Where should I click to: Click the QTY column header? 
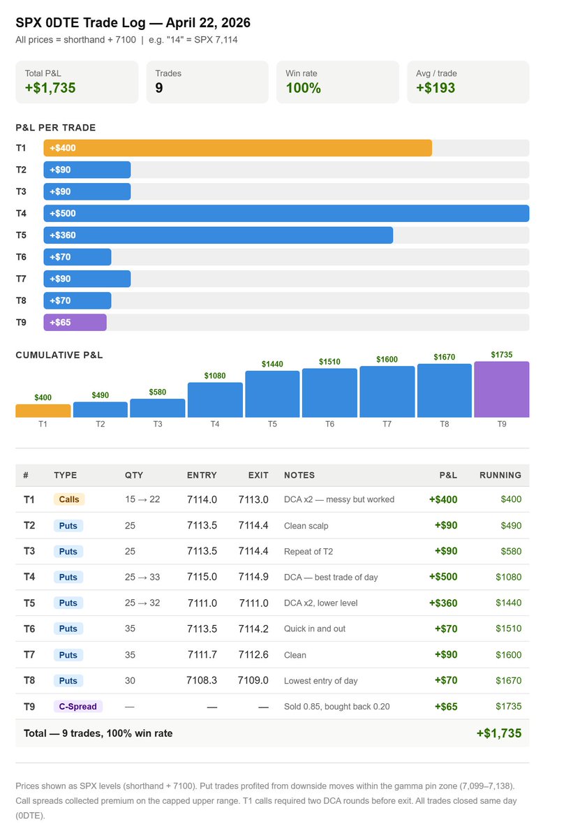[x=134, y=475]
